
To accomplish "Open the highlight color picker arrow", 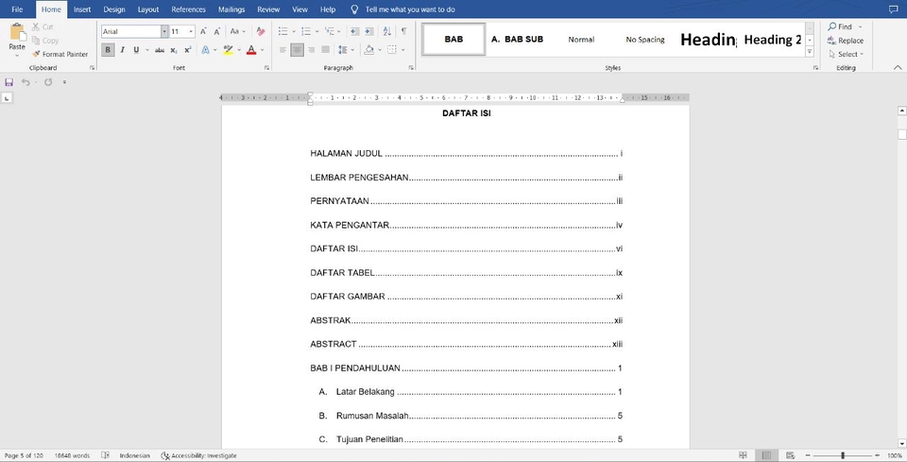I will pyautogui.click(x=239, y=50).
